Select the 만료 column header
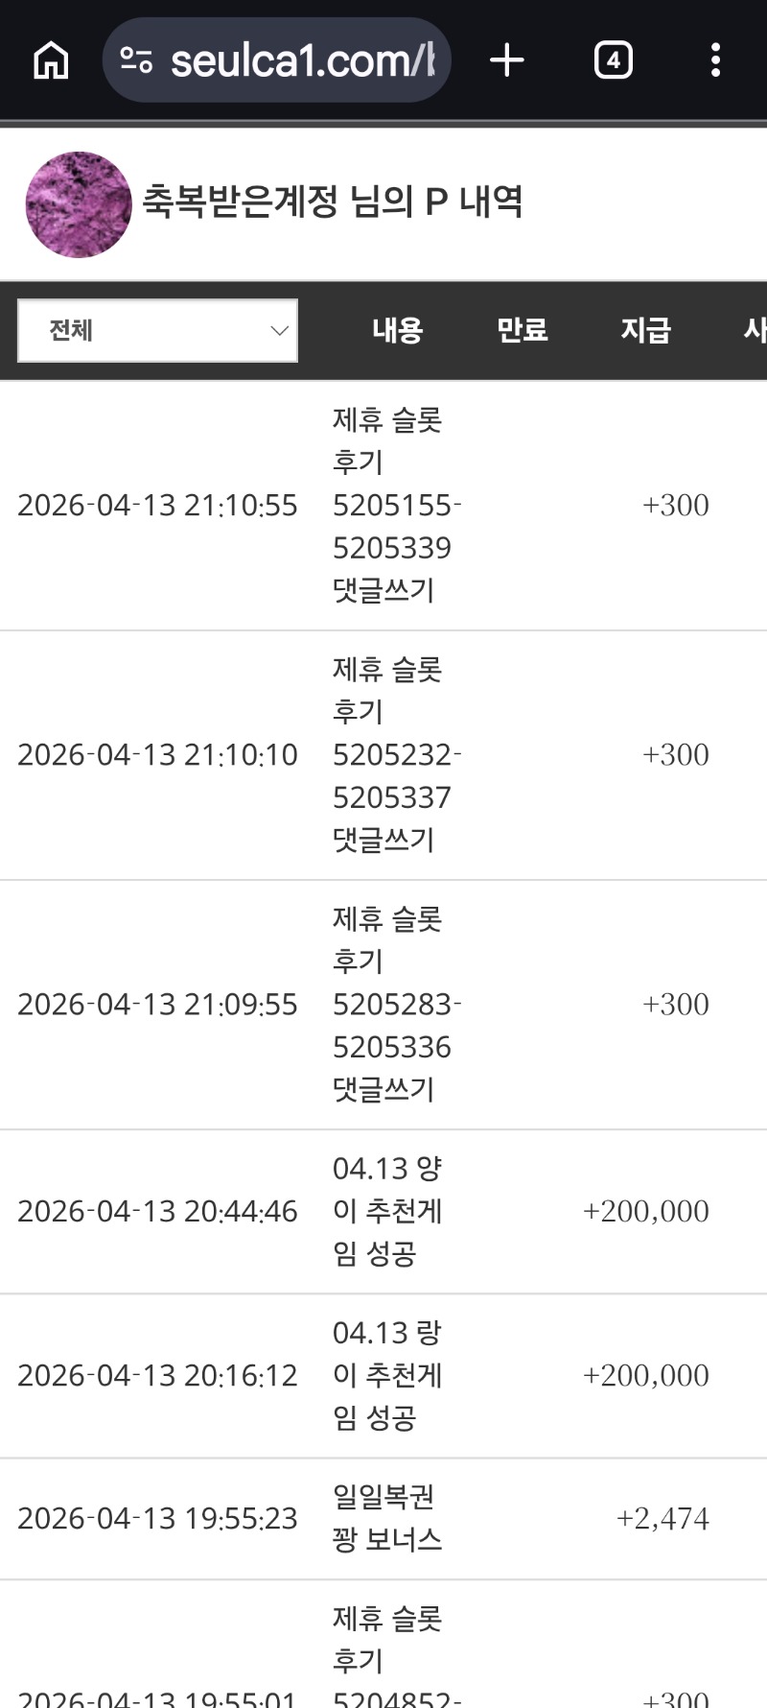Viewport: 767px width, 1708px height. tap(522, 331)
